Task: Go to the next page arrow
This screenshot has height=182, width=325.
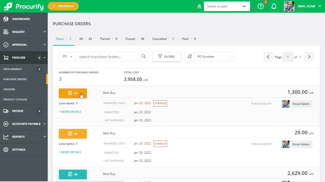Action: (309, 57)
